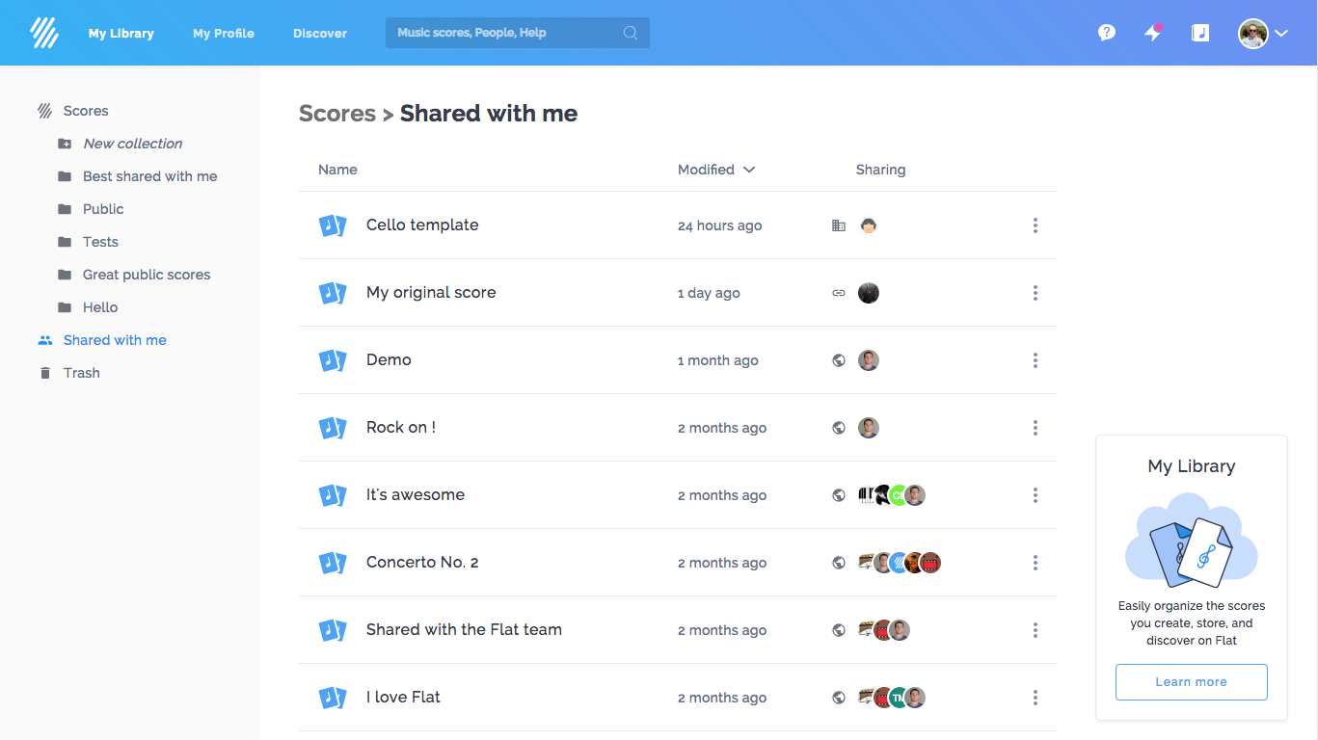This screenshot has width=1318, height=740.
Task: Open the what's new lightning icon
Action: 1152,33
